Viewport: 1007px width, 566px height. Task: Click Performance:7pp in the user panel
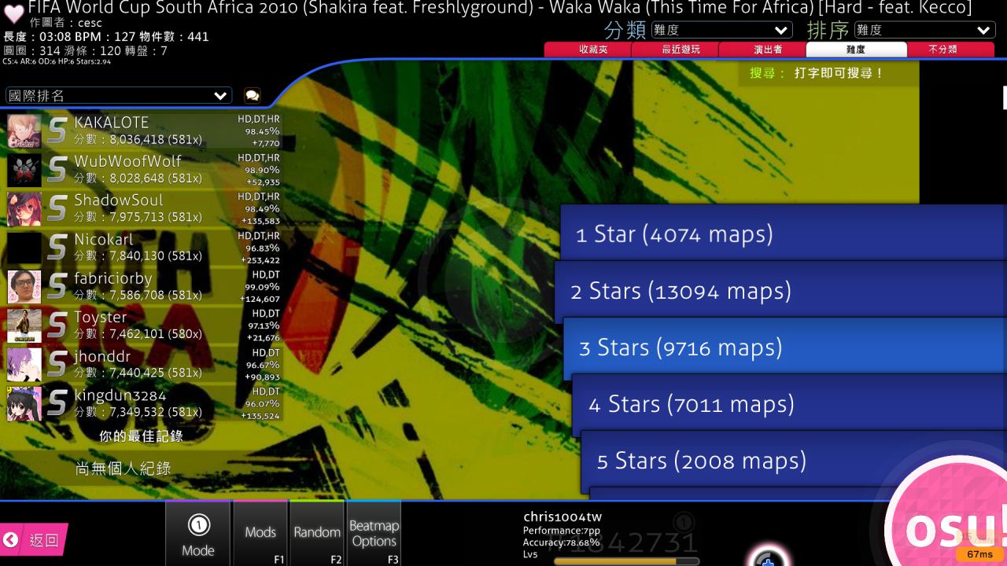tap(561, 531)
